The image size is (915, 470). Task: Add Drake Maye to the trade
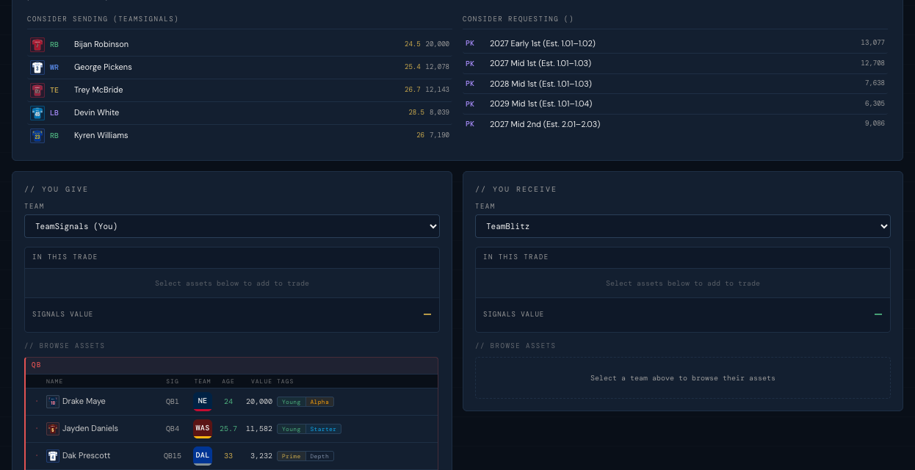pyautogui.click(x=232, y=402)
